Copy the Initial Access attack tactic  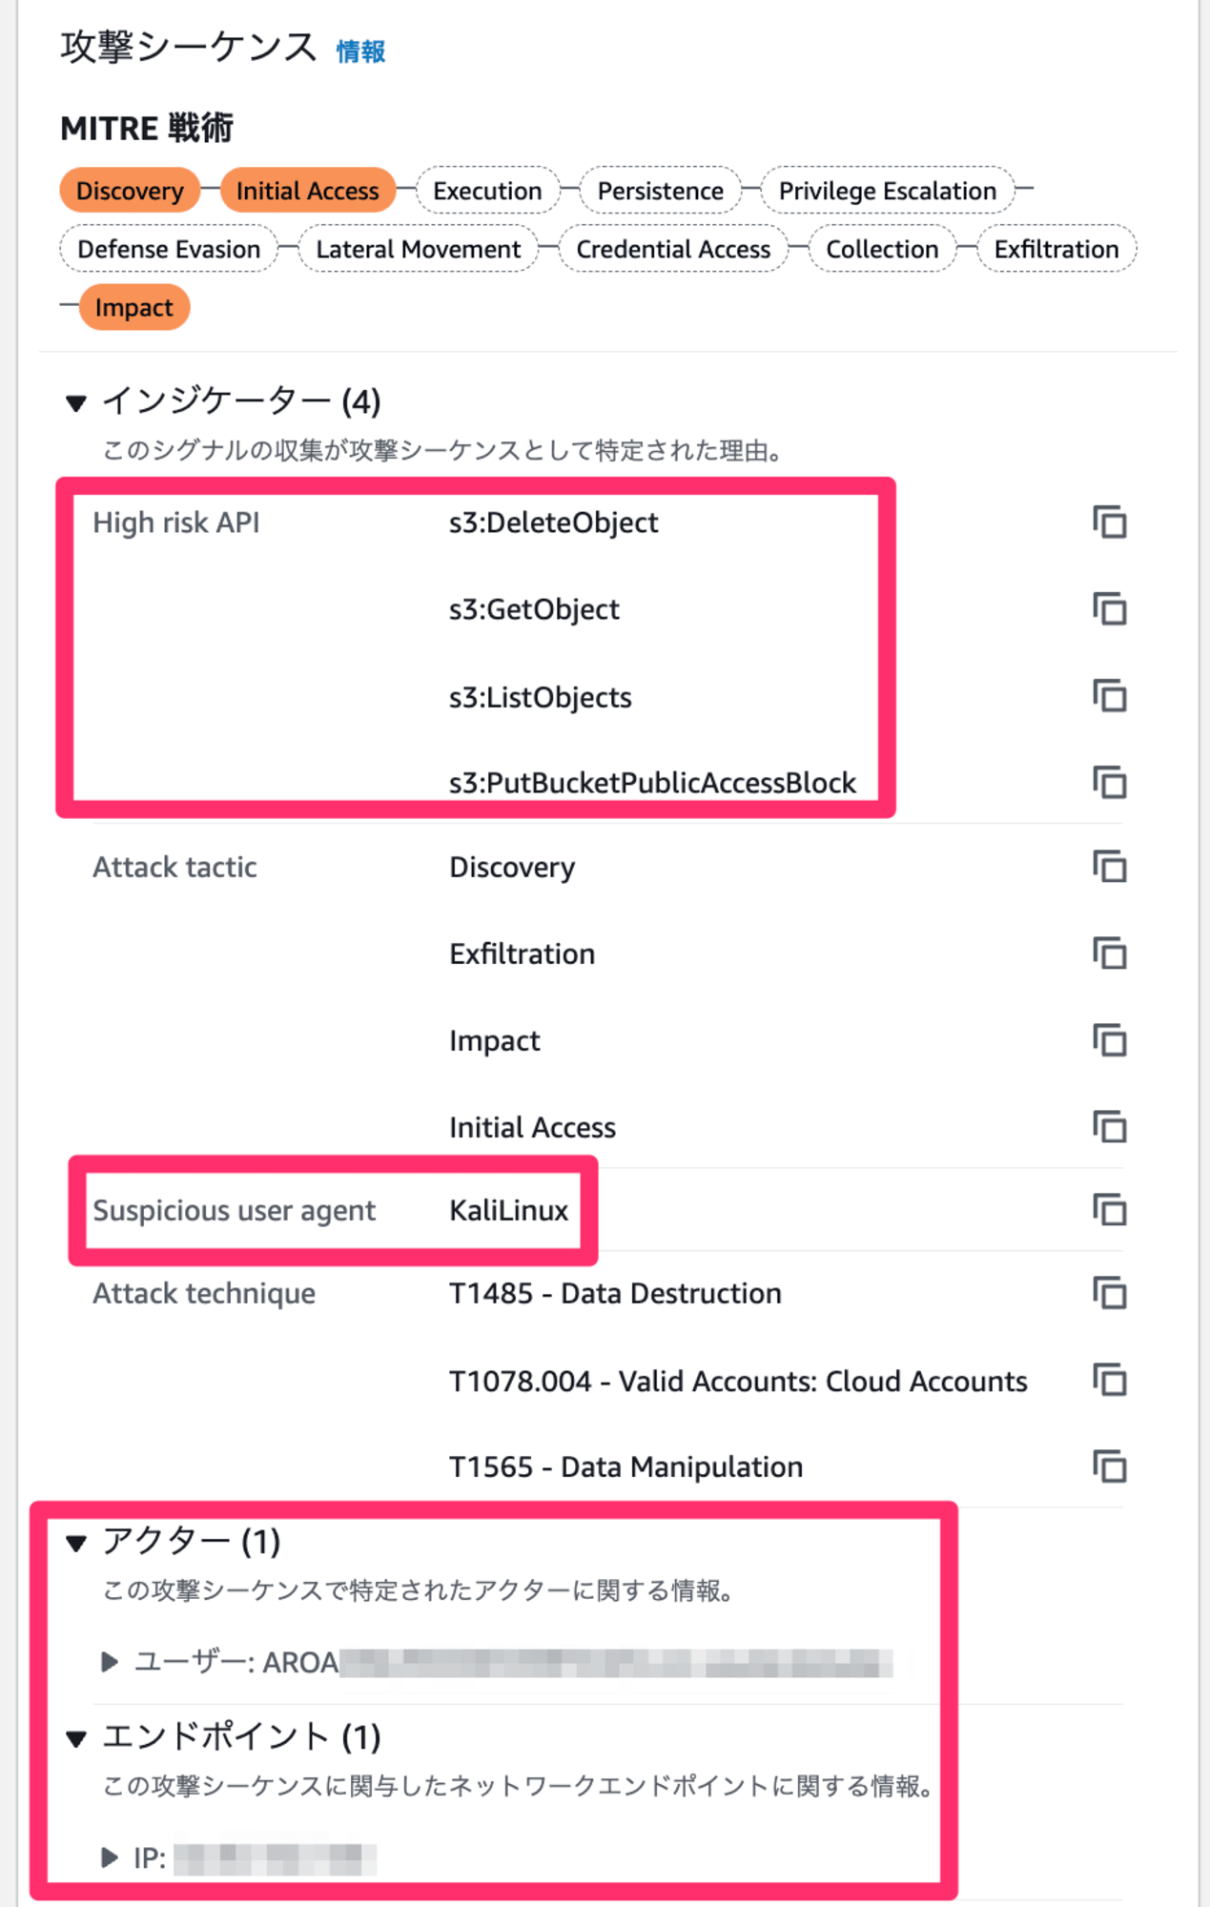pyautogui.click(x=1110, y=1127)
